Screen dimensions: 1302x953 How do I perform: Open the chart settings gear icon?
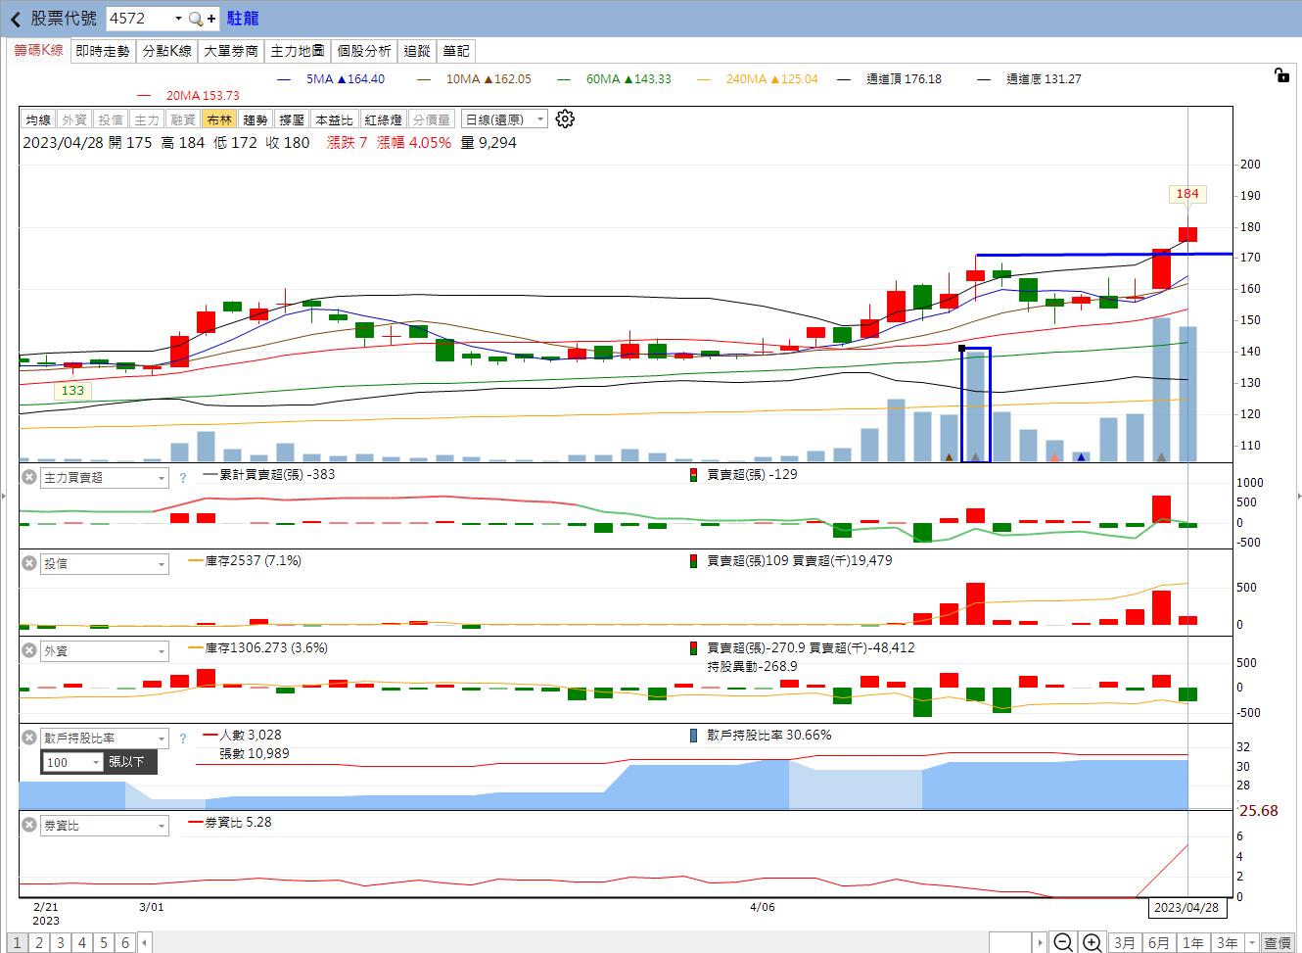pyautogui.click(x=565, y=119)
